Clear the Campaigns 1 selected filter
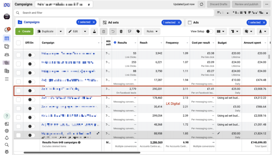272x155 pixels. click(94, 22)
